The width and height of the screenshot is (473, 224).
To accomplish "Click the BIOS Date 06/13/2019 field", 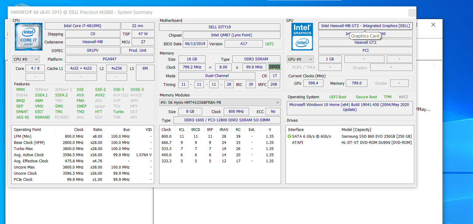I will (x=195, y=44).
